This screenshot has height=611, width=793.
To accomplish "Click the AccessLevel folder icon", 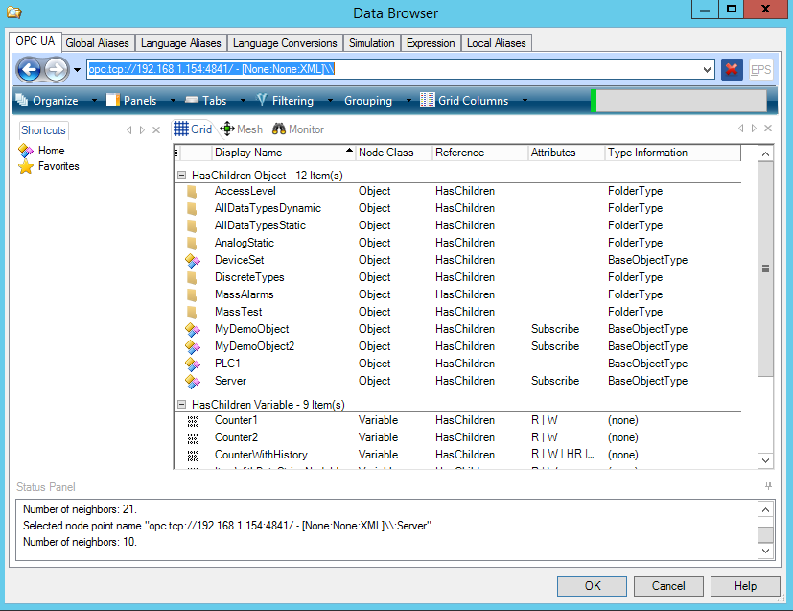I will point(193,191).
